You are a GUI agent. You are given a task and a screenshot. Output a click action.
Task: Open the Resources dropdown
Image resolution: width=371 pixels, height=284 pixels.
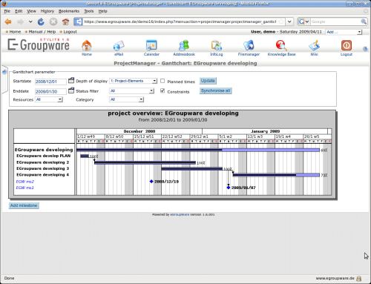coord(49,99)
